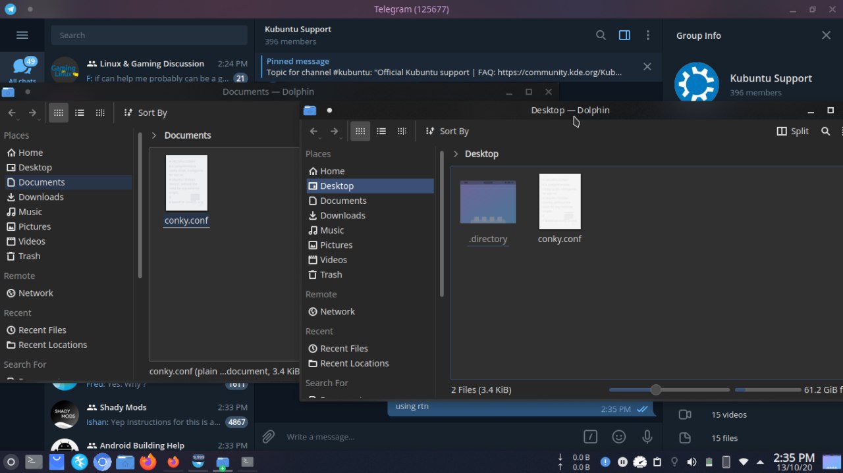Screen dimensions: 843x473
Task: Switch Documents window to Icons view
Action: click(59, 113)
